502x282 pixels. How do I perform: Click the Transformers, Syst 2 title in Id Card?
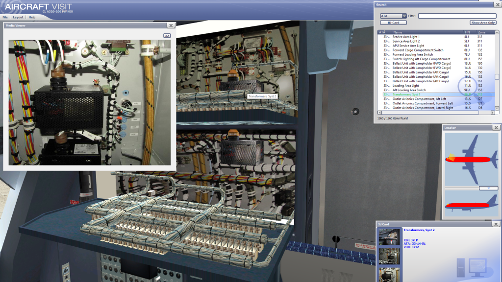pos(419,230)
